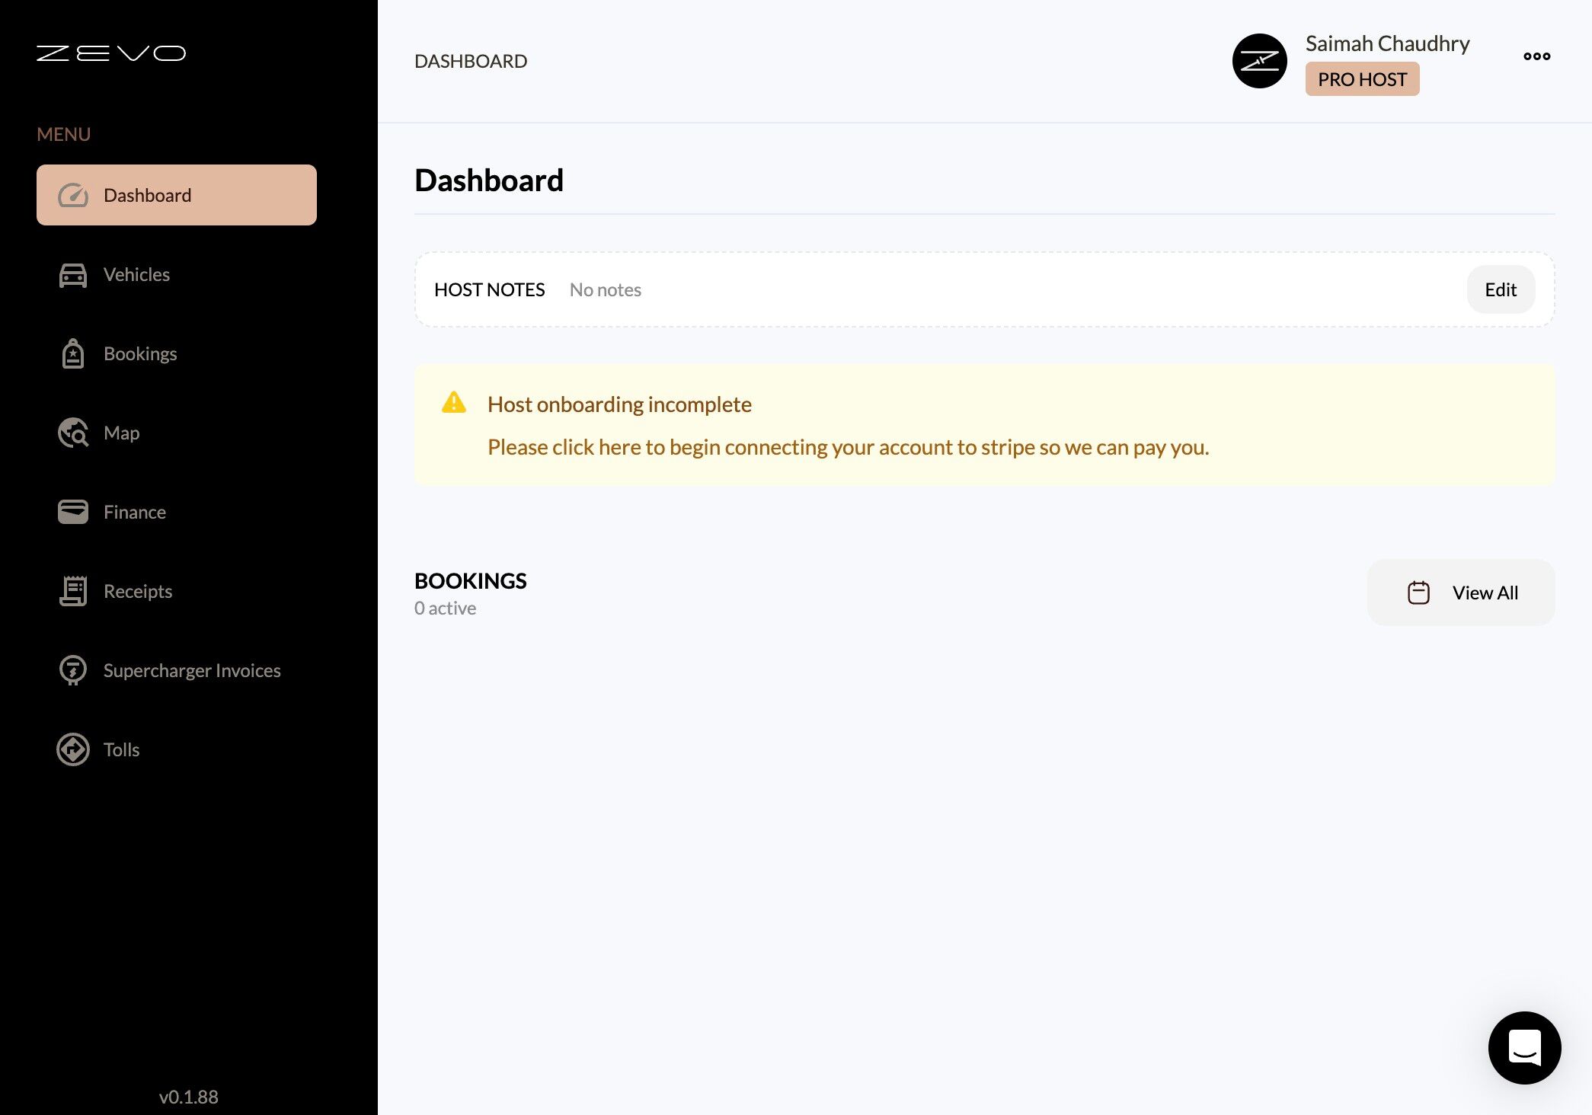Screen dimensions: 1592x1115
Task: Click the round profile avatar
Action: pyautogui.click(x=1259, y=61)
